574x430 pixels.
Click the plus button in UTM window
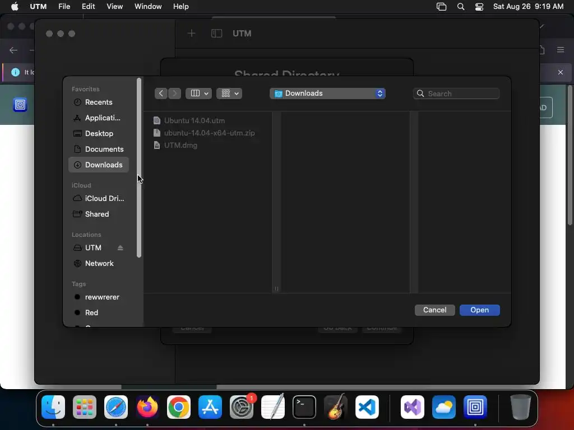192,34
